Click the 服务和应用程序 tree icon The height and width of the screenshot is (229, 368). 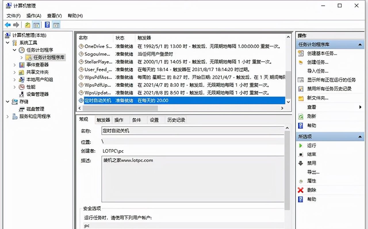tap(15, 116)
